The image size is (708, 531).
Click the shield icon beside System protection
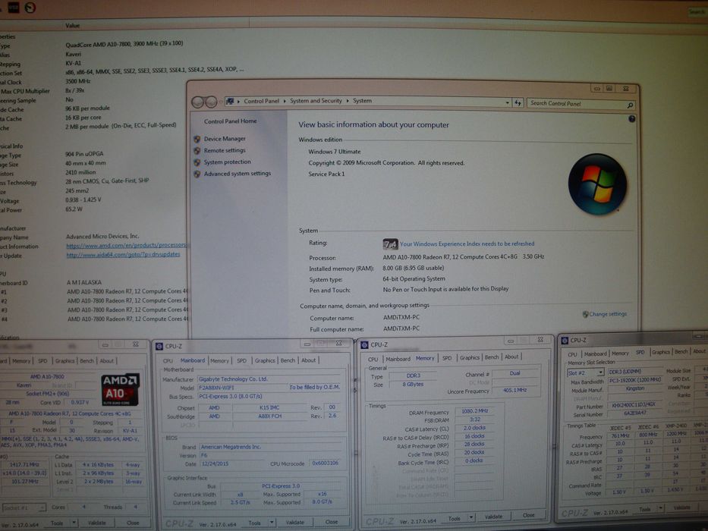coord(197,162)
